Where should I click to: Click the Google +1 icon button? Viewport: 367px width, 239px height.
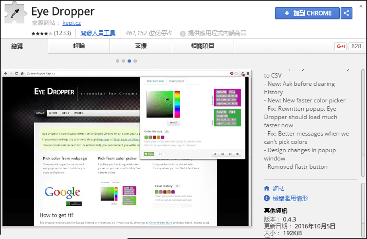tap(341, 46)
